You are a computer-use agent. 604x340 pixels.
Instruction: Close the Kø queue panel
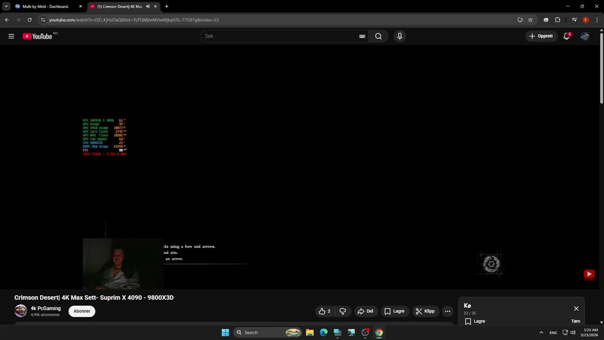[x=576, y=308]
